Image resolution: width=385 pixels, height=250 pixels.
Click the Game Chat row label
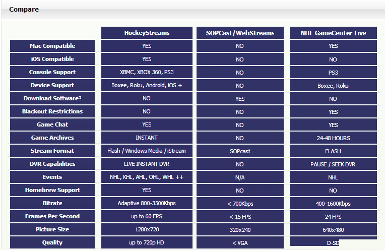(52, 124)
